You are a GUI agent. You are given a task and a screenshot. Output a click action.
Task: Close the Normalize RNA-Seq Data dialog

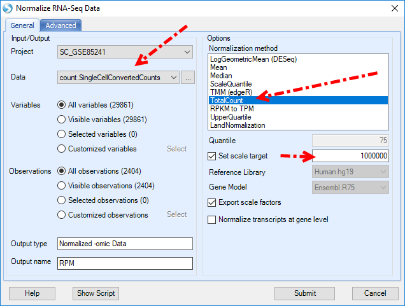394,8
